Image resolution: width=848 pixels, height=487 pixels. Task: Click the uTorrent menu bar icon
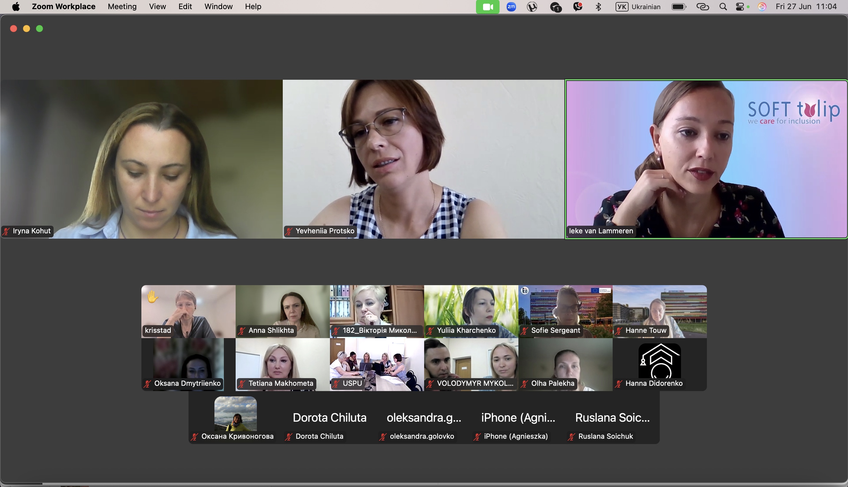click(532, 7)
